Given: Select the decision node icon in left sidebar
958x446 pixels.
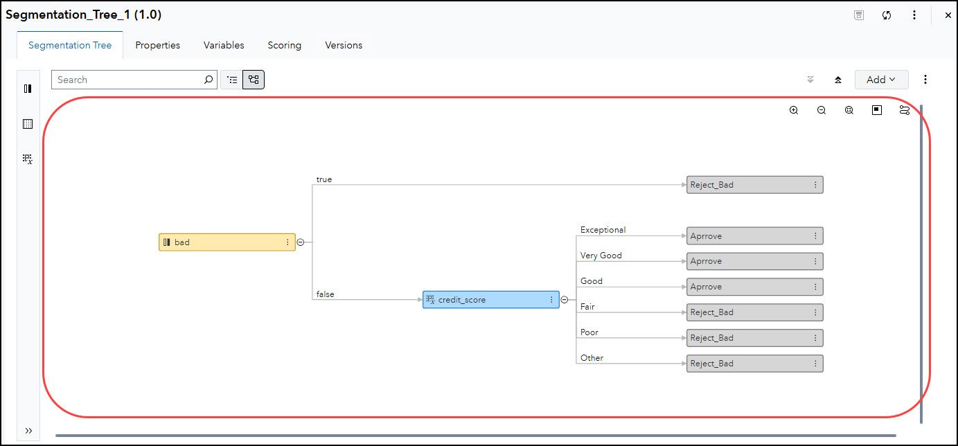Looking at the screenshot, I should pyautogui.click(x=28, y=89).
